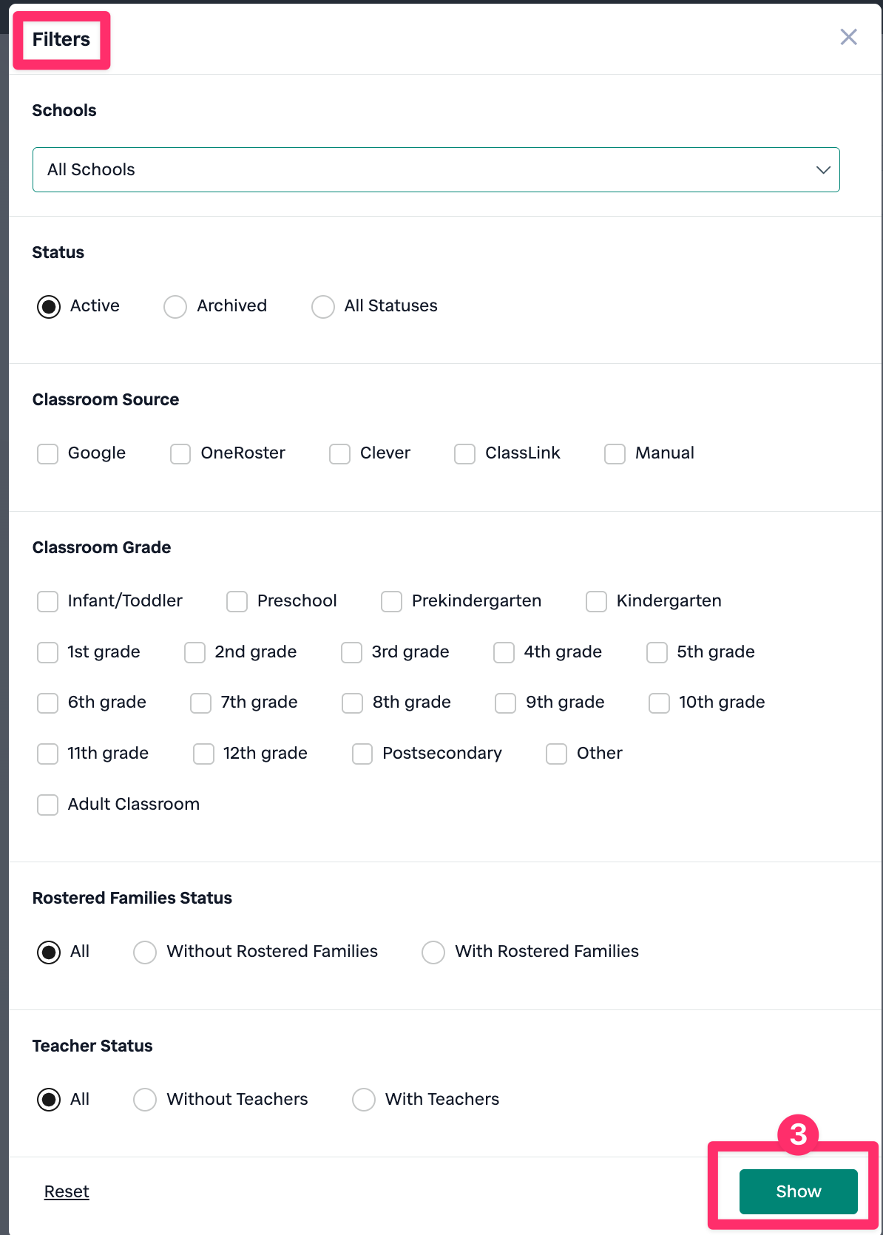Select With Rostered Families option
This screenshot has width=883, height=1235.
pos(433,952)
